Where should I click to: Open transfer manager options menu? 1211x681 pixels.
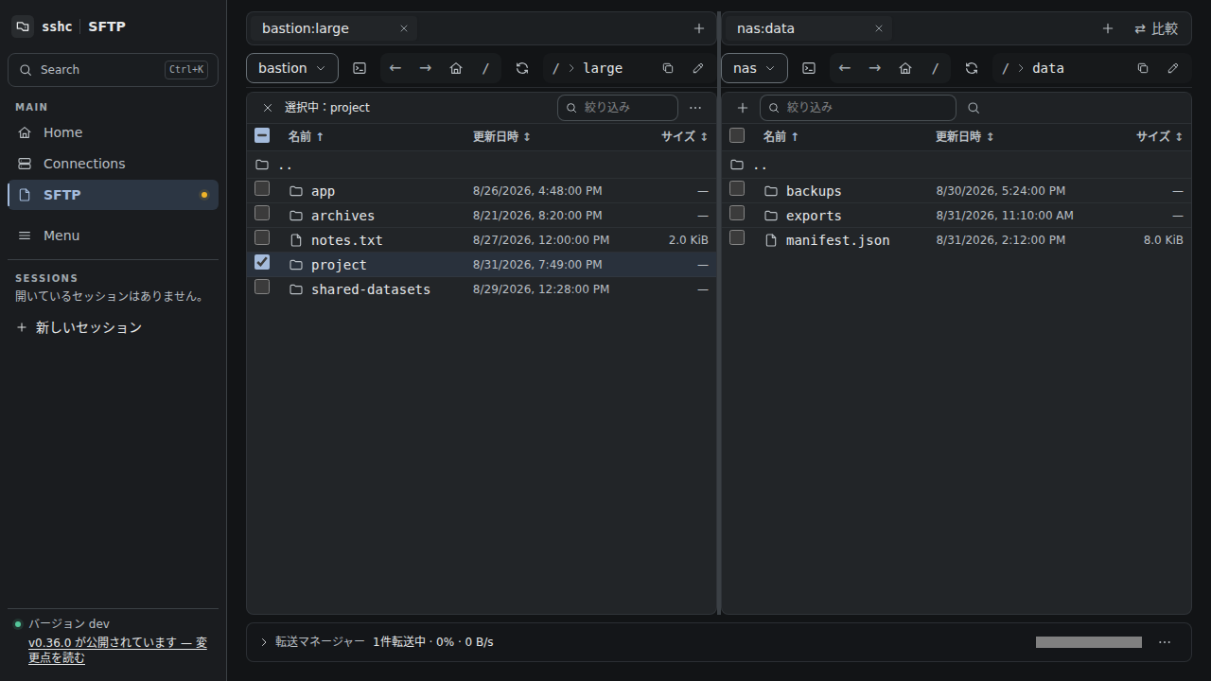(x=1165, y=642)
